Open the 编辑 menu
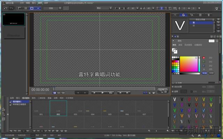The image size is (223, 139). click(x=28, y=3)
